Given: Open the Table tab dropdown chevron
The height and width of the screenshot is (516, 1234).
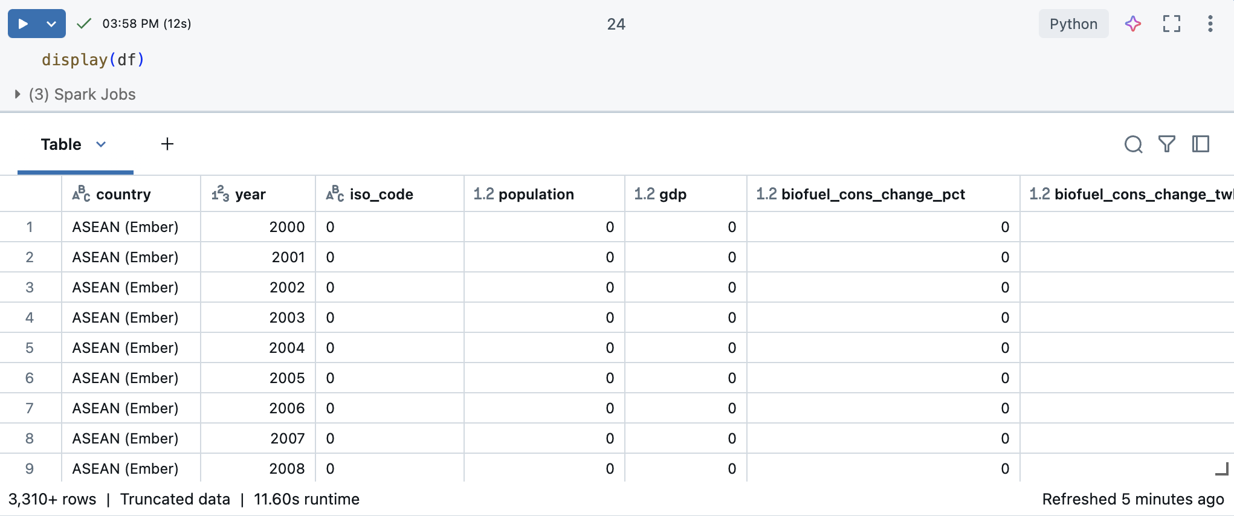Looking at the screenshot, I should [x=101, y=144].
